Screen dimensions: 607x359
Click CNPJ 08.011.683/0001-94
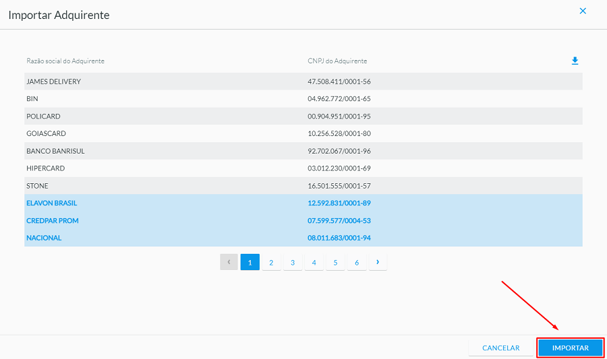click(339, 238)
